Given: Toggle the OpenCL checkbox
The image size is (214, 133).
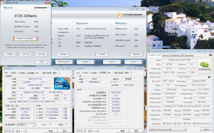Looking at the screenshot, I should tap(164, 123).
